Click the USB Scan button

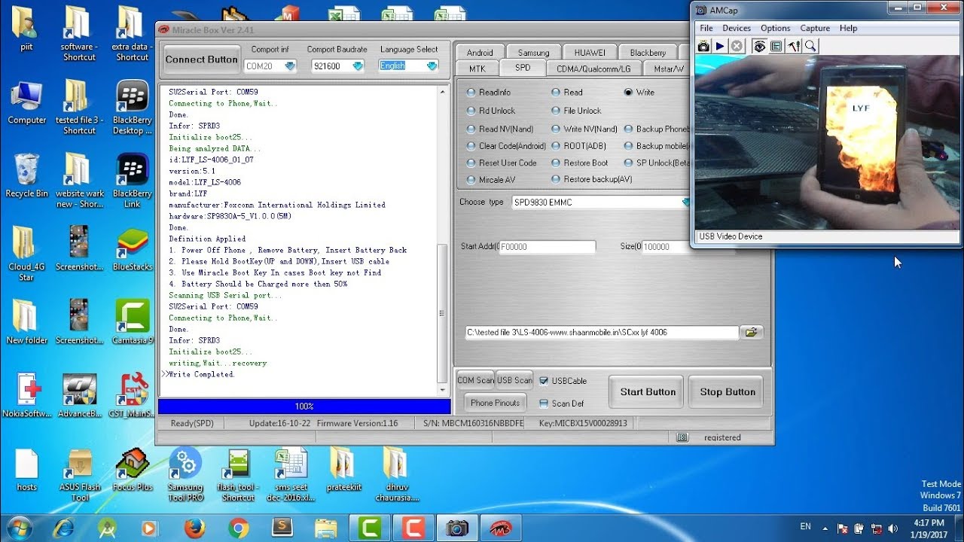point(514,380)
